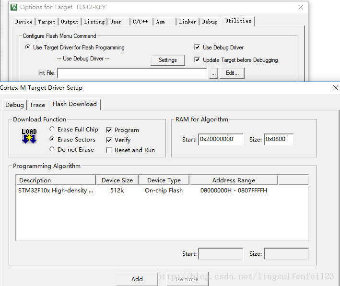
Task: Close the Options for Target window
Action: (x=301, y=7)
